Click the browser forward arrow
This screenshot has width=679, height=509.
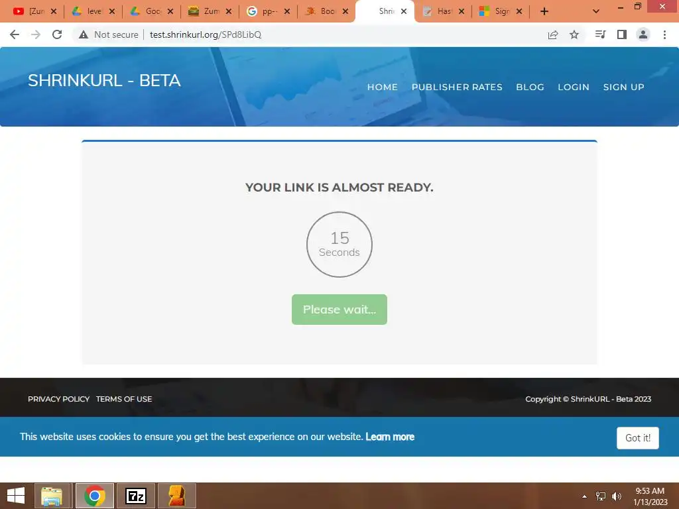[36, 34]
